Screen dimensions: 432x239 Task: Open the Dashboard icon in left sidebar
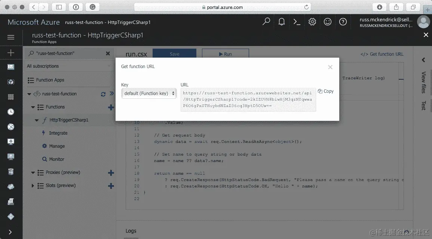click(x=11, y=67)
